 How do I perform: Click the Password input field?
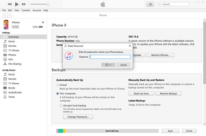(110, 57)
